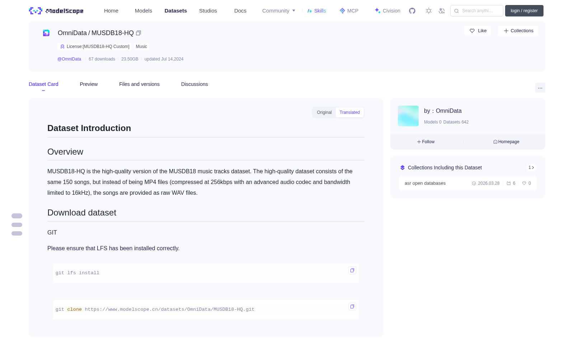The height and width of the screenshot is (358, 574).
Task: Click the MUSDB18-HQ Custom license tag
Action: pos(95,47)
